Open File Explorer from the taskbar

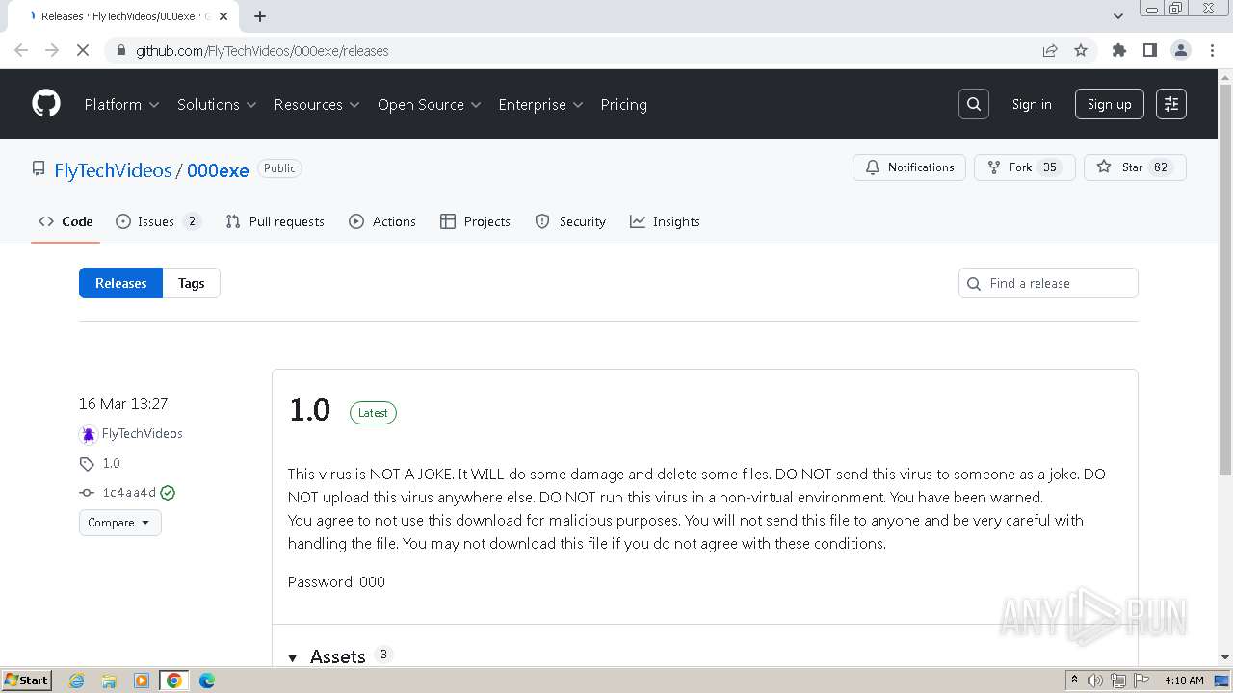[109, 680]
